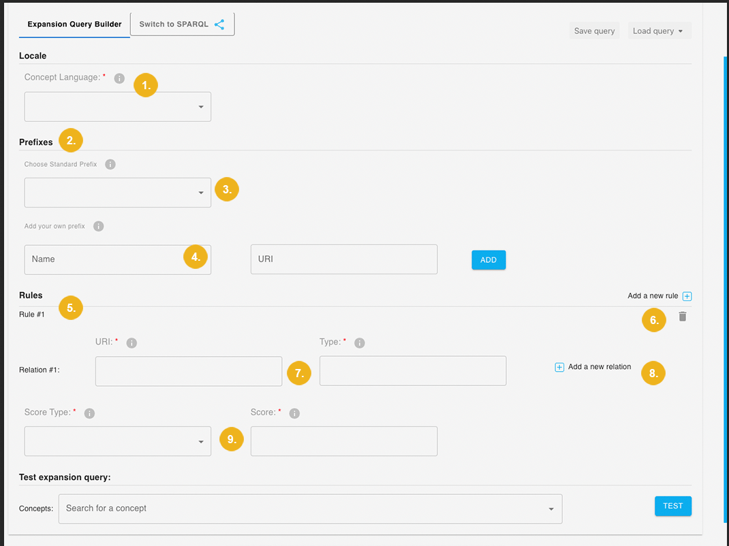Click the info icon beside the Type field

pyautogui.click(x=360, y=342)
